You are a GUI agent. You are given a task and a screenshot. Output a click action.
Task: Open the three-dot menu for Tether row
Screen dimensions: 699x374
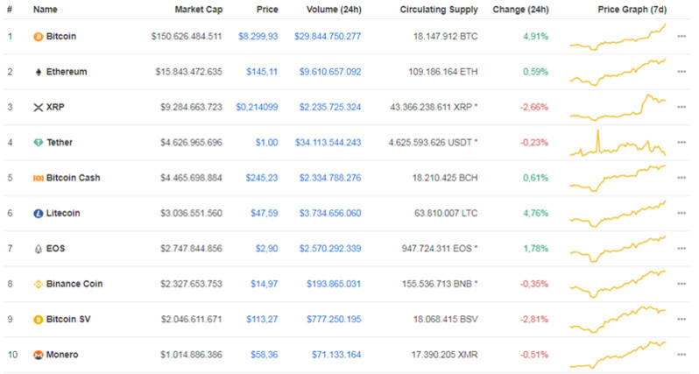[x=681, y=143]
